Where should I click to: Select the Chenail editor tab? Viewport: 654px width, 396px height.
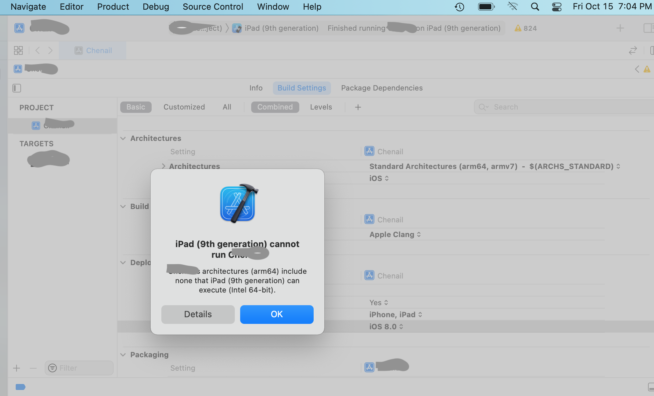93,50
